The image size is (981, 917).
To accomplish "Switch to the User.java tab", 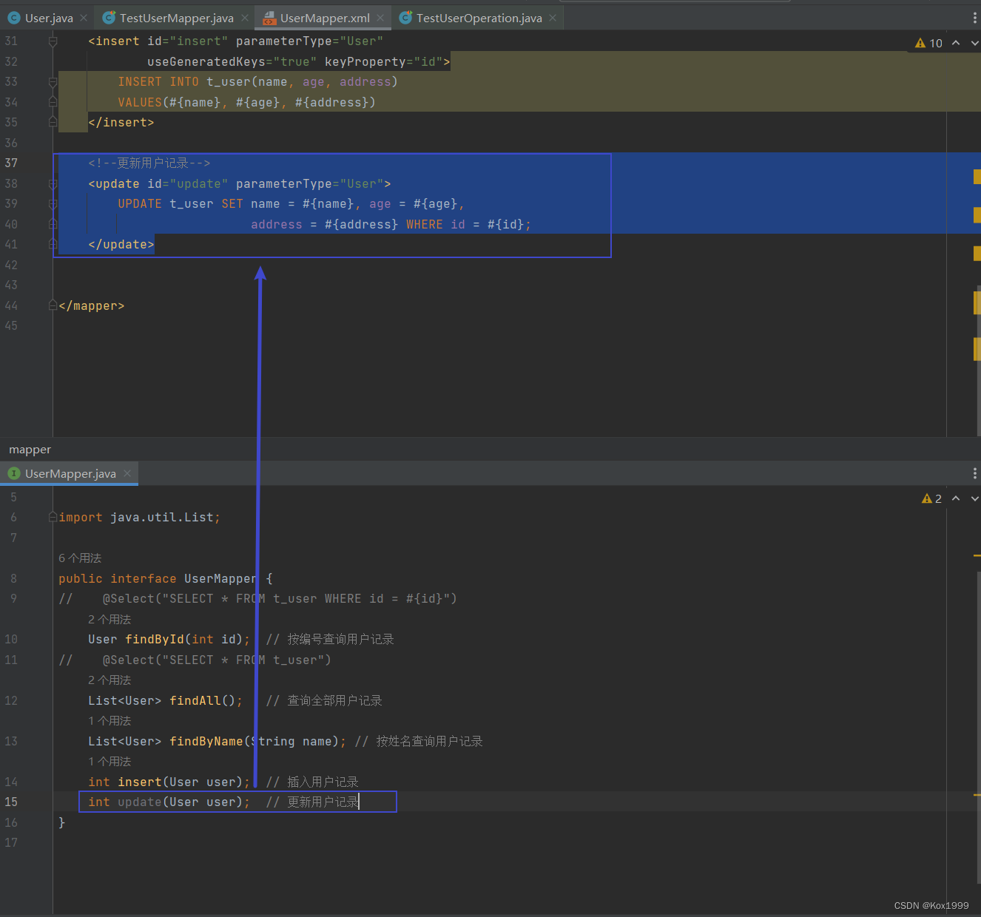I will click(49, 18).
